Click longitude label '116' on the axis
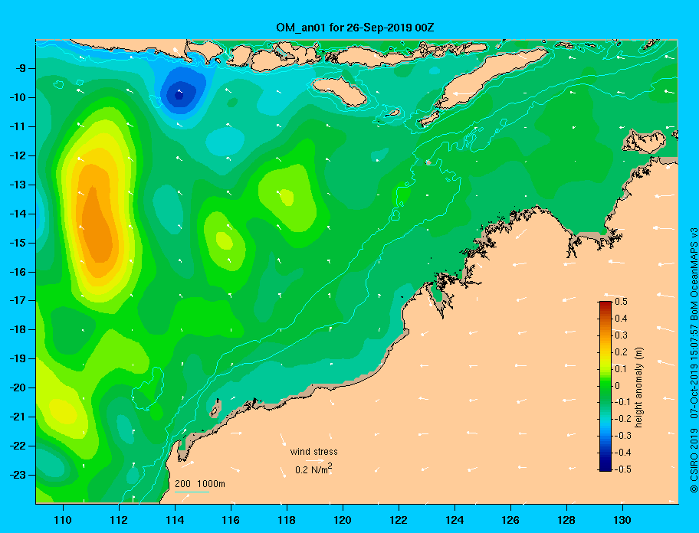This screenshot has width=699, height=533. [x=231, y=520]
